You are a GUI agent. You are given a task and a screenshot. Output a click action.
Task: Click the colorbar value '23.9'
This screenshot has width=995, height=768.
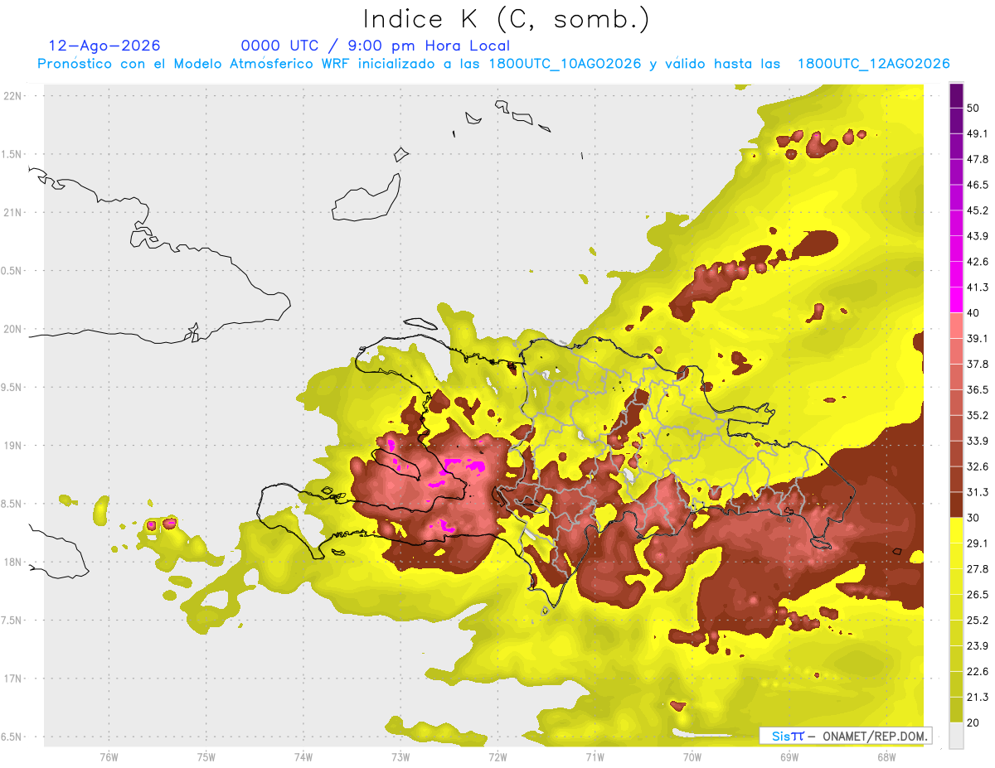977,645
